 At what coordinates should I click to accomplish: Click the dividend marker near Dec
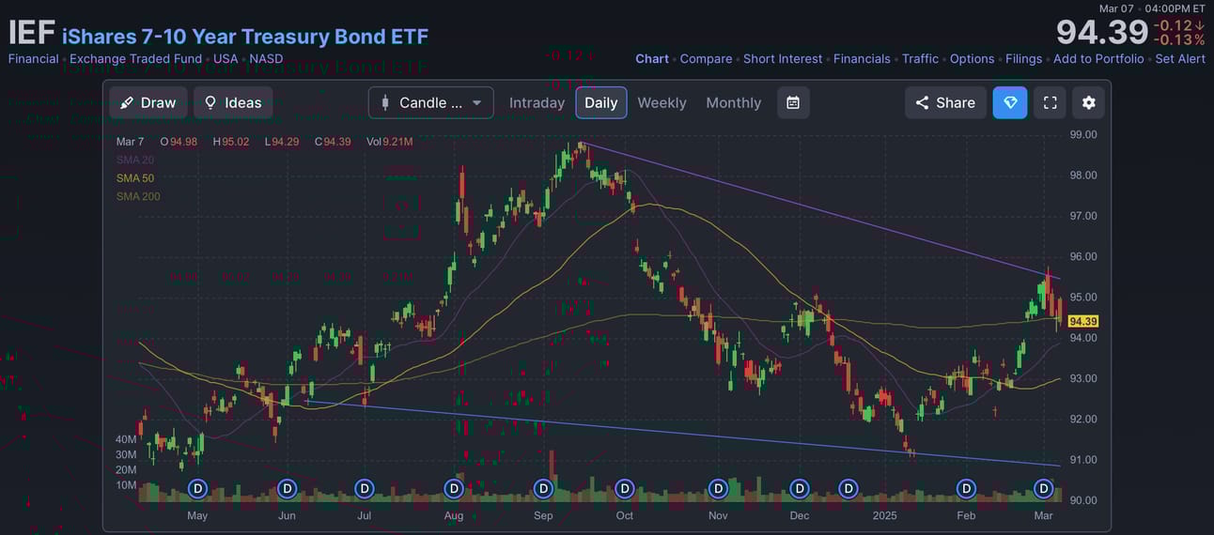(x=800, y=488)
